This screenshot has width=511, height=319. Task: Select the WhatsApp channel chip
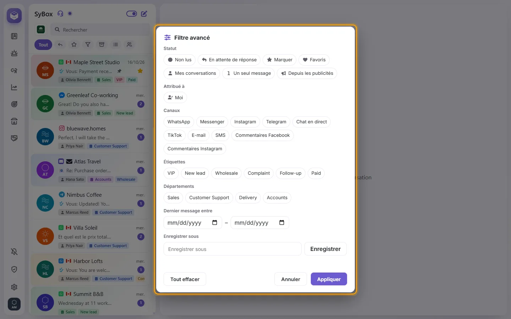pyautogui.click(x=179, y=122)
